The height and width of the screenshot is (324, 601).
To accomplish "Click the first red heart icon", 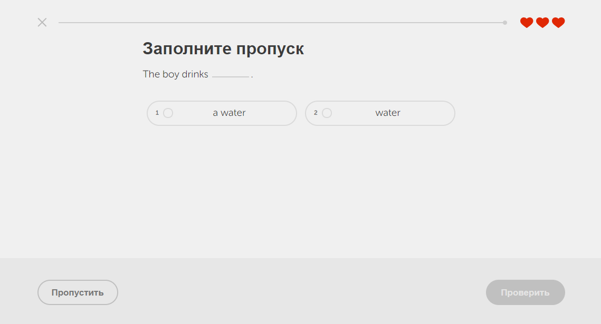I will tap(526, 23).
